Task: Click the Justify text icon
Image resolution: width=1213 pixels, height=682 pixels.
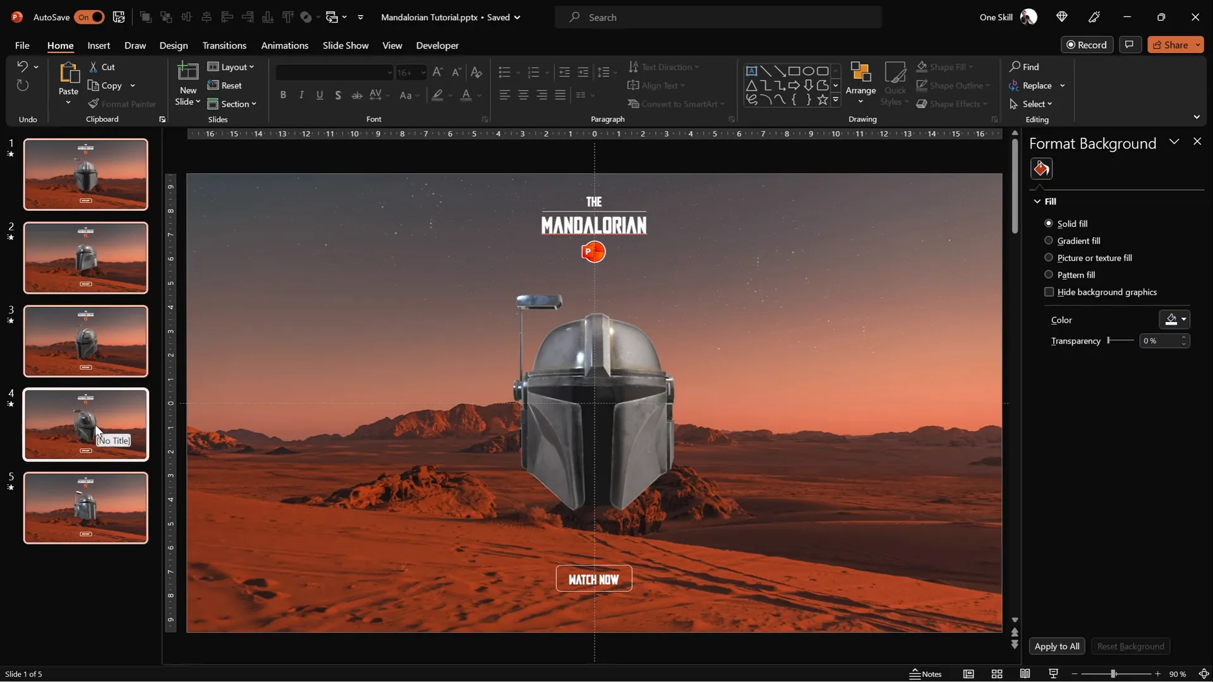Action: click(560, 95)
